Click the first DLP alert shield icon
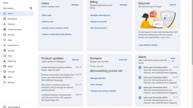 [x=140, y=67]
